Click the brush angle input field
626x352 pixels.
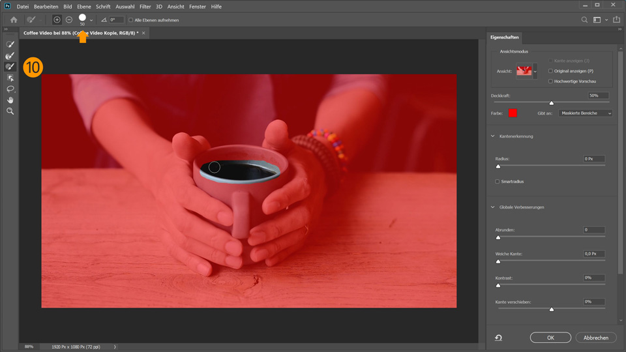[117, 20]
